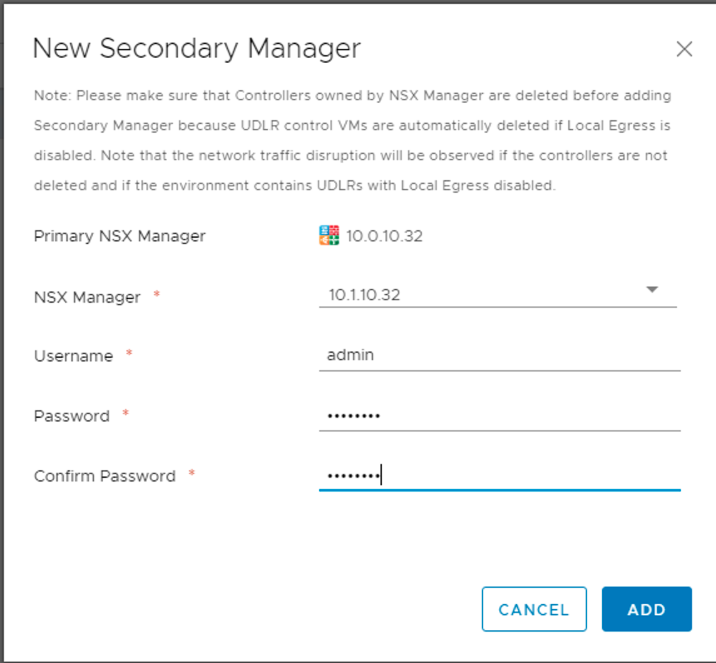Click the Confirm Password input field

[x=499, y=476]
